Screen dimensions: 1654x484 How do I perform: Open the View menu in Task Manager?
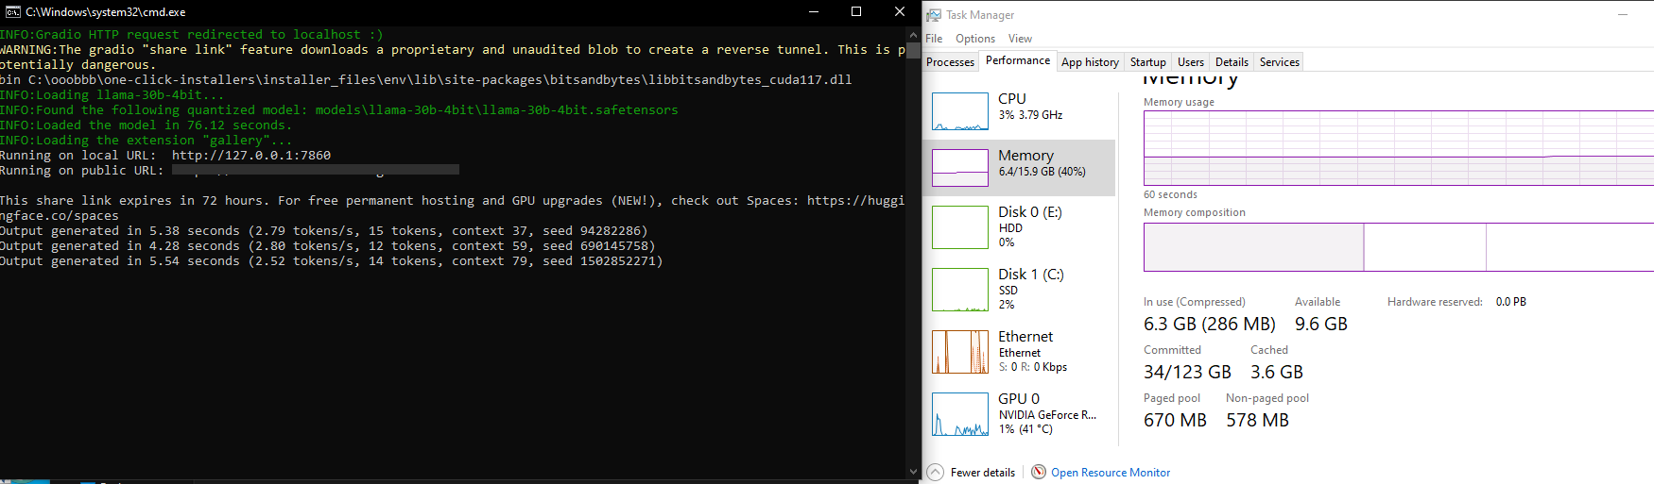(1020, 39)
